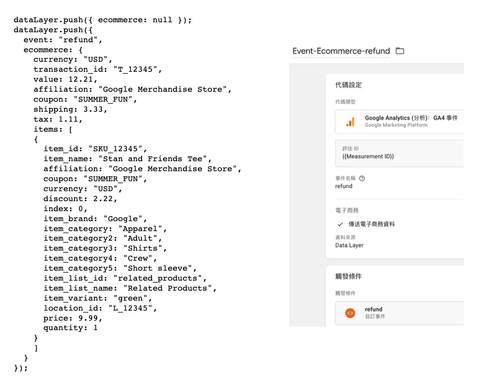Click the value: 12.21 line
477x376 pixels.
(65, 79)
